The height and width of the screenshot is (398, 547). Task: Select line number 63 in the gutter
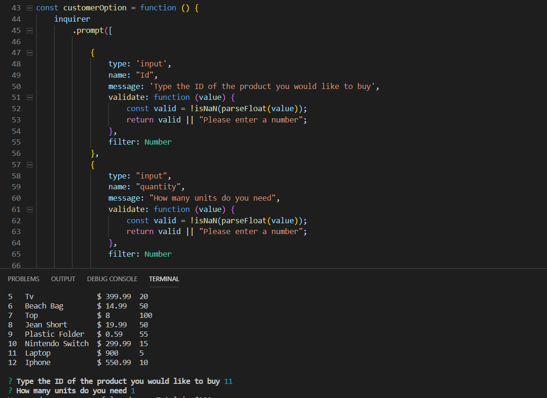pos(16,232)
